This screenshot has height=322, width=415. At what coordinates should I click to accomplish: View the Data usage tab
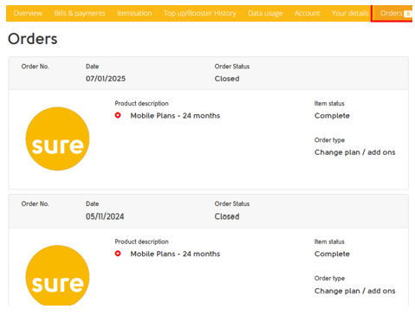(265, 13)
